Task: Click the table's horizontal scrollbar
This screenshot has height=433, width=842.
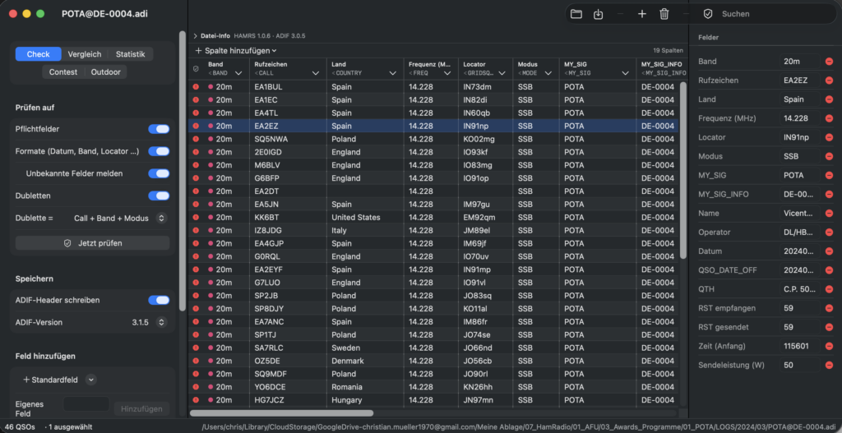Action: [x=281, y=413]
